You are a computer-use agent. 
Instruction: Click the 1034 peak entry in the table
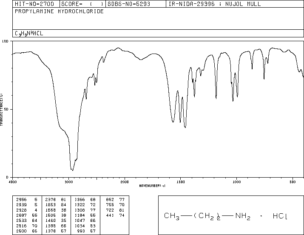point(85,226)
